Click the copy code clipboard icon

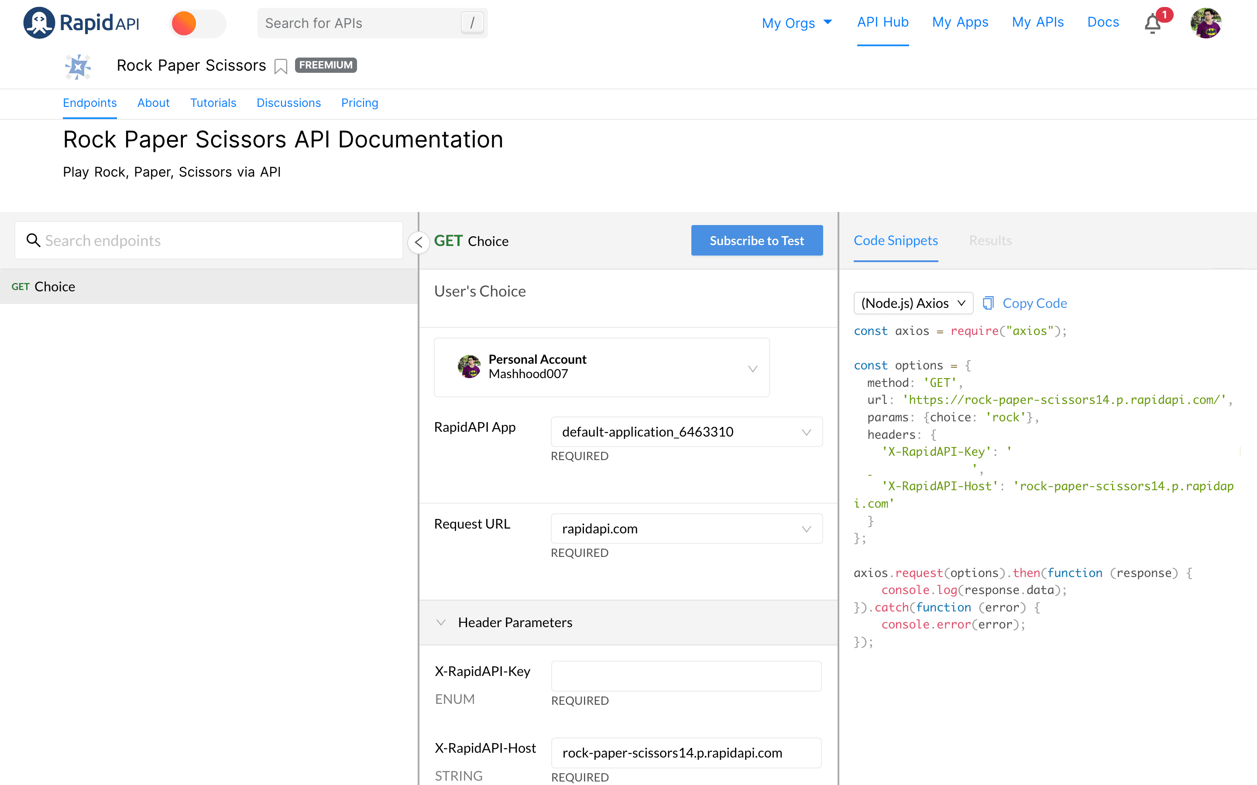pos(988,303)
